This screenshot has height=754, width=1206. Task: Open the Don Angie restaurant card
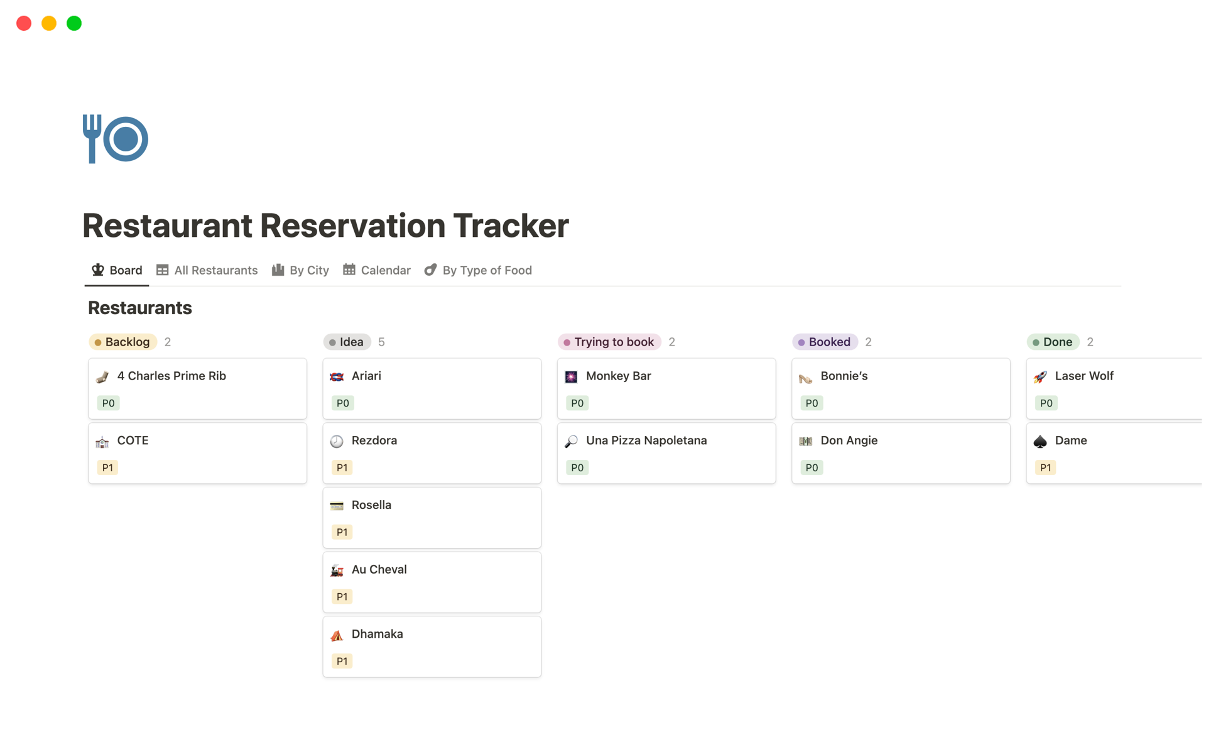(849, 440)
